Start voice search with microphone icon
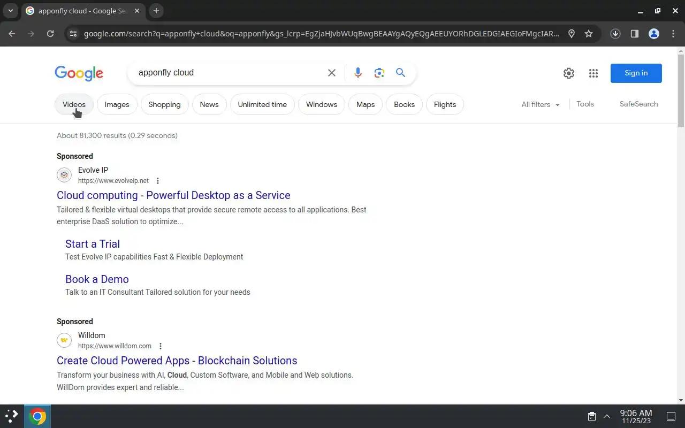 click(x=358, y=73)
